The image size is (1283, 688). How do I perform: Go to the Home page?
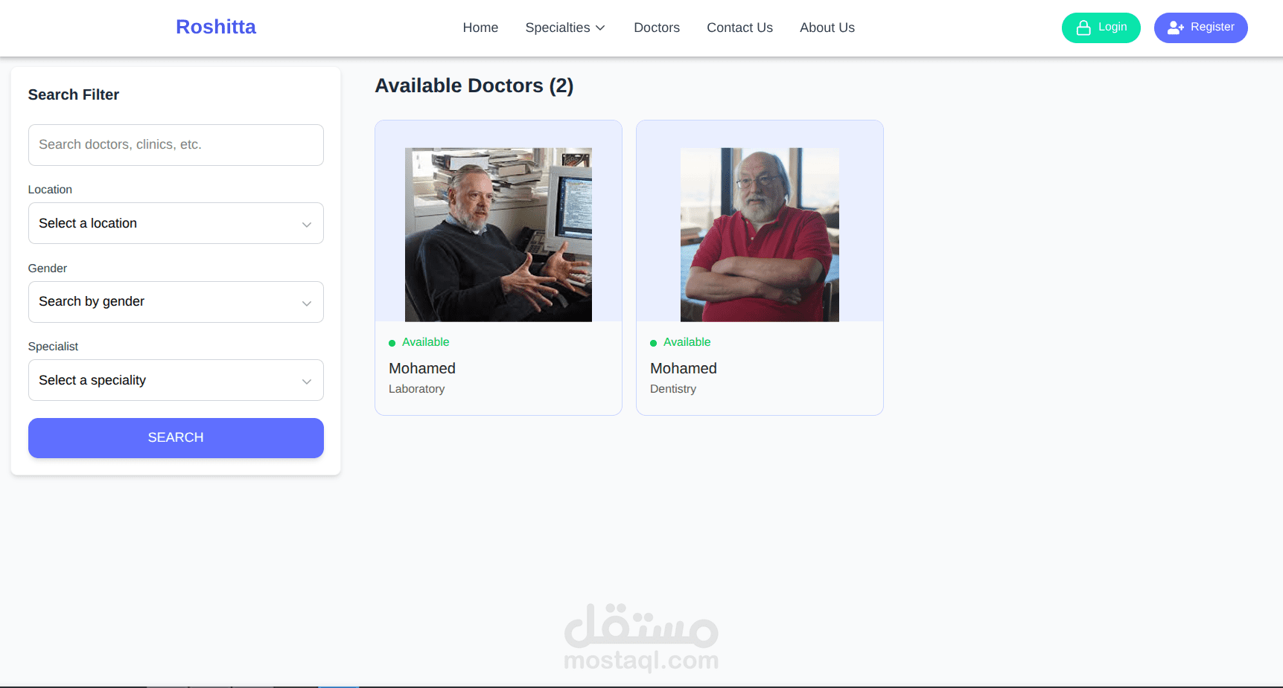click(x=480, y=28)
